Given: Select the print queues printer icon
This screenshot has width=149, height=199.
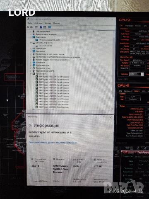Looking at the screenshot, I should click(34, 68).
